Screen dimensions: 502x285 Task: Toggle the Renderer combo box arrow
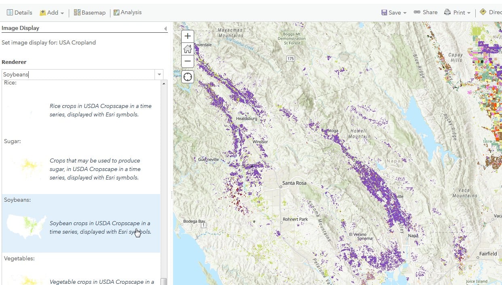(159, 74)
